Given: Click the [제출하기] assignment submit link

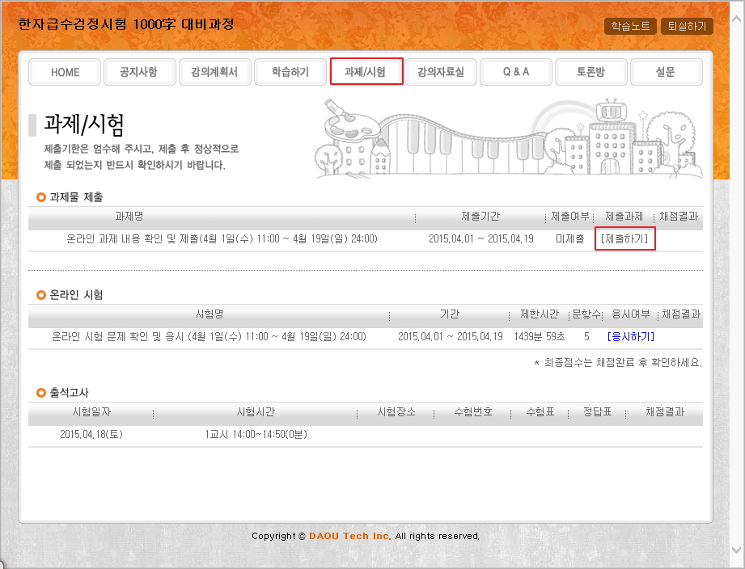Looking at the screenshot, I should [624, 239].
